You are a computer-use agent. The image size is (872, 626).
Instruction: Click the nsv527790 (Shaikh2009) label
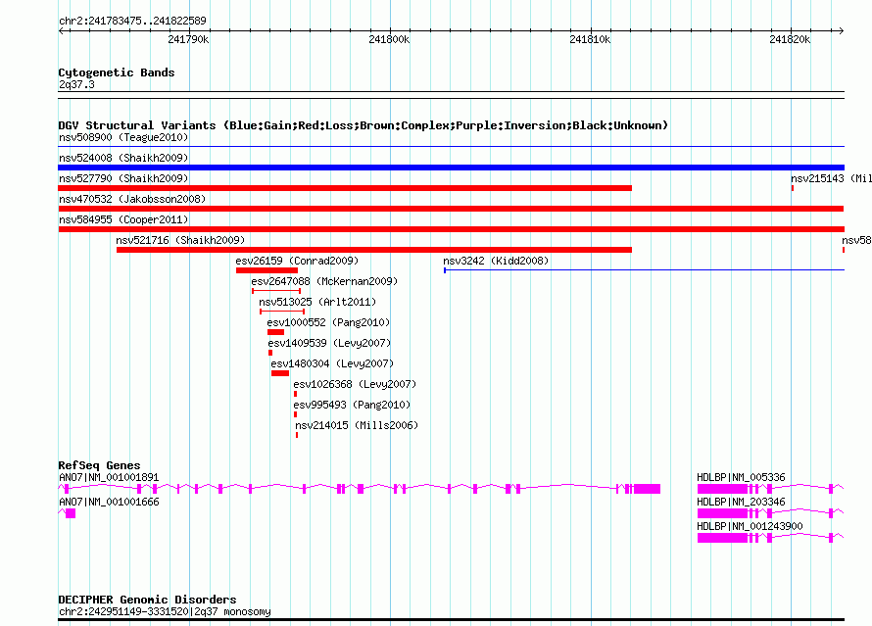point(123,178)
